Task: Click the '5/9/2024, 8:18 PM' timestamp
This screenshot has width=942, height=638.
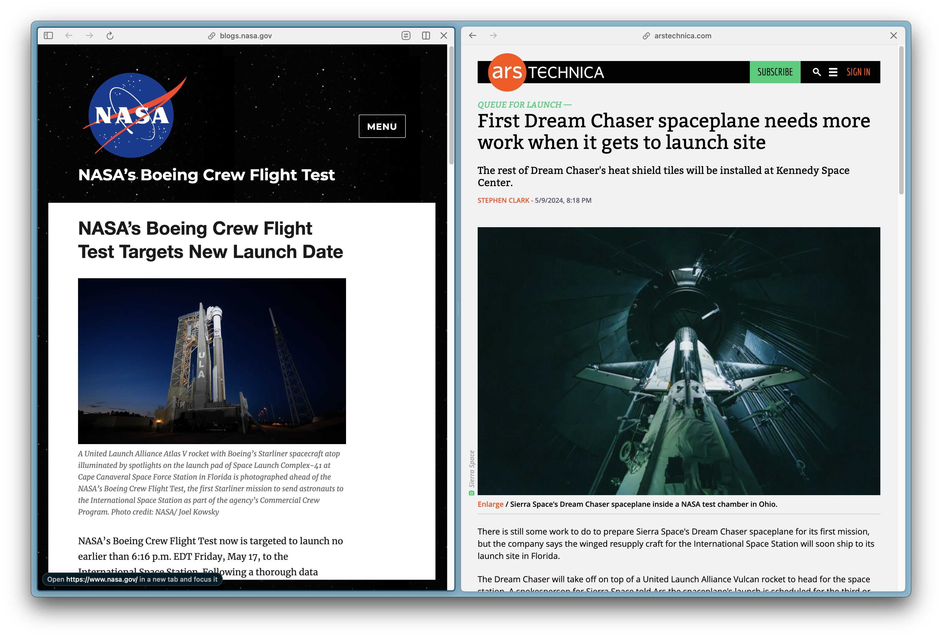Action: tap(563, 200)
